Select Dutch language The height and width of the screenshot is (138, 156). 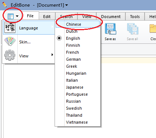pyautogui.click(x=77, y=31)
